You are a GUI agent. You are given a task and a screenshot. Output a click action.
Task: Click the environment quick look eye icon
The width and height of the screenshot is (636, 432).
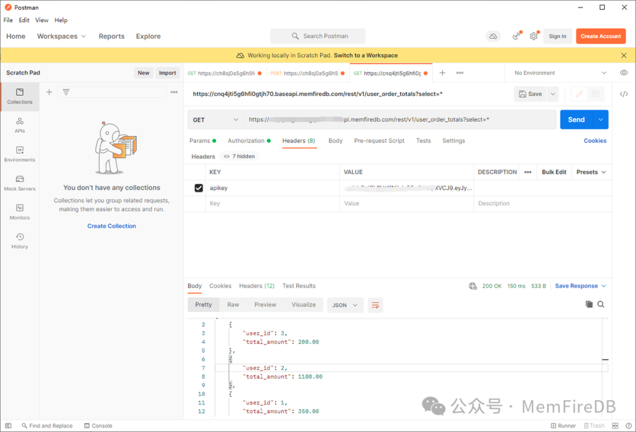(624, 73)
